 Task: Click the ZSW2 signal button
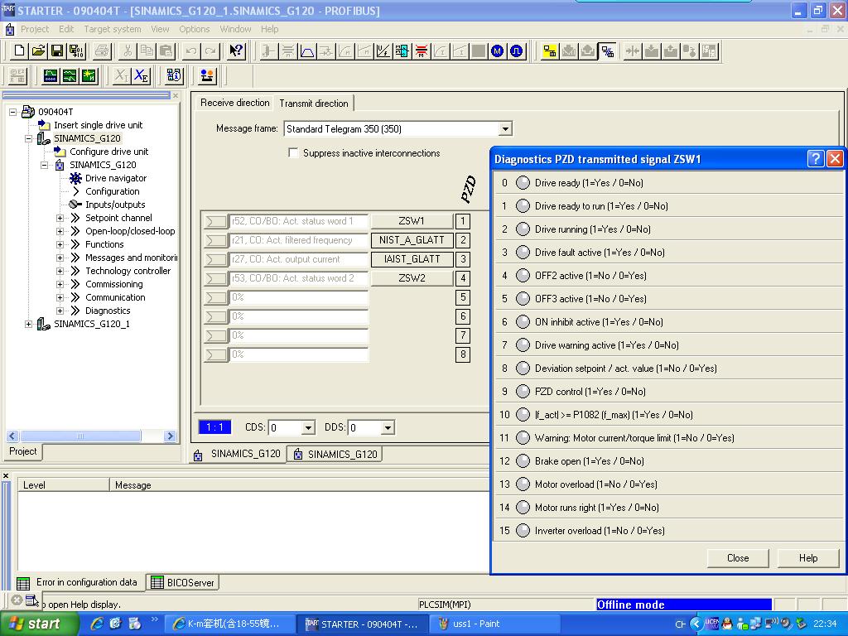coord(412,278)
